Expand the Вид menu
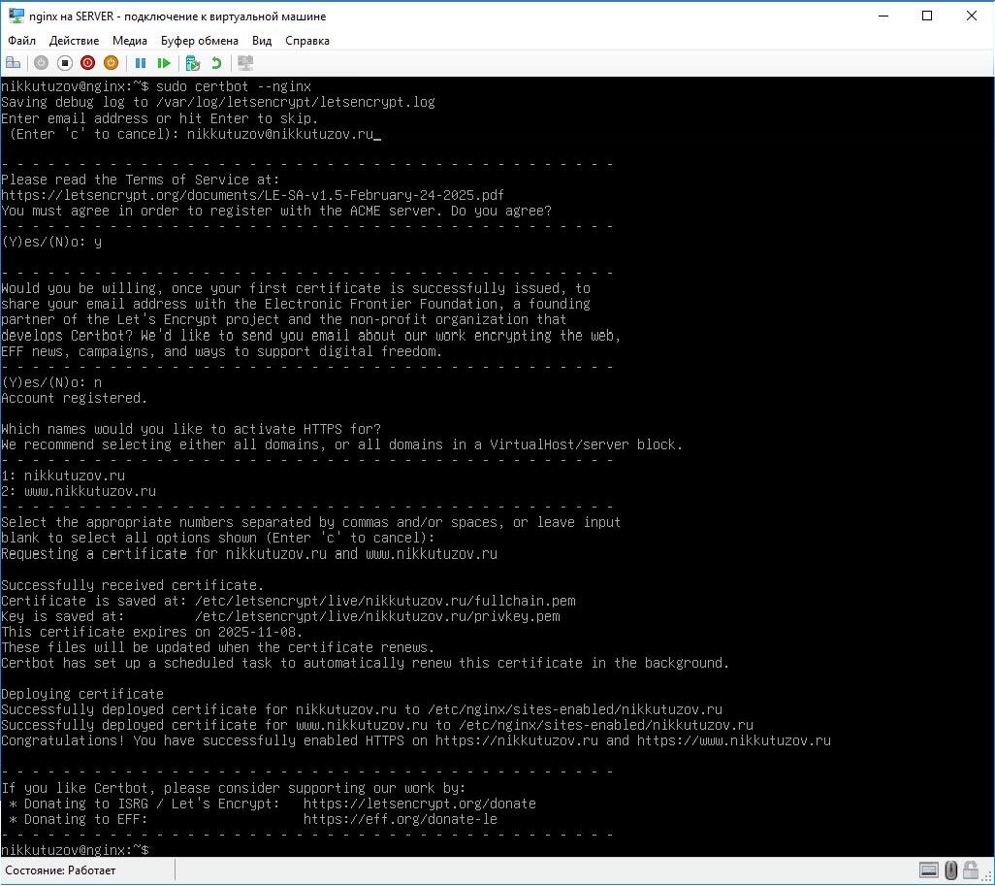The image size is (995, 886). coord(262,41)
